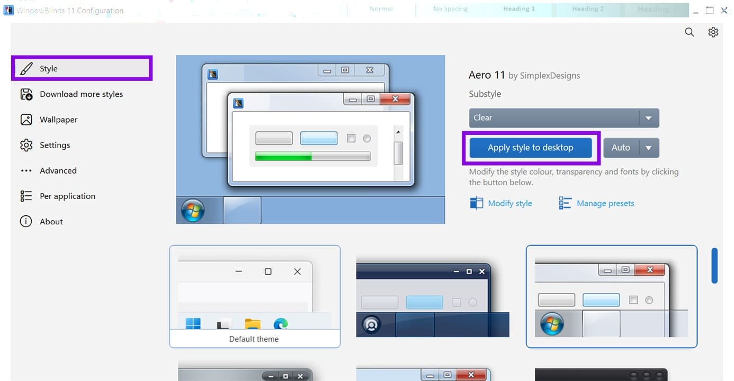Click the 'by SimplexDesigns' author text
Screen dimensions: 734x381
[x=544, y=76]
